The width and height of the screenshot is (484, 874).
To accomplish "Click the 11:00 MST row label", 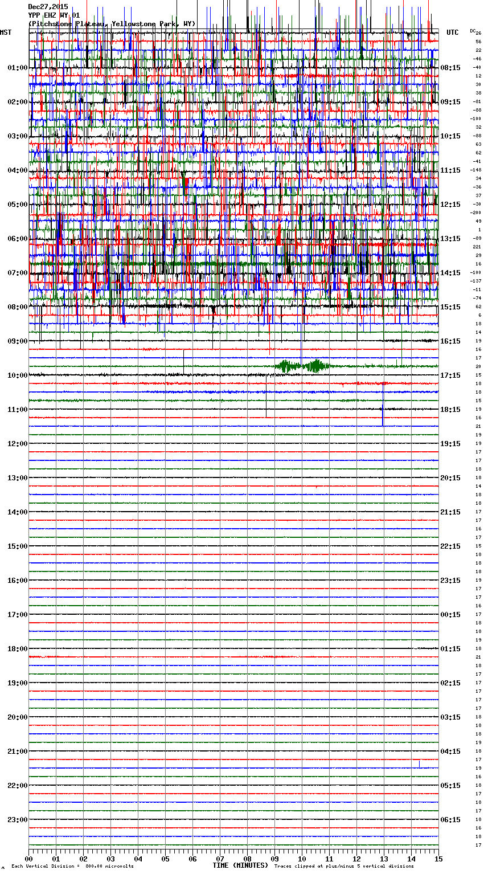I will click(x=17, y=410).
